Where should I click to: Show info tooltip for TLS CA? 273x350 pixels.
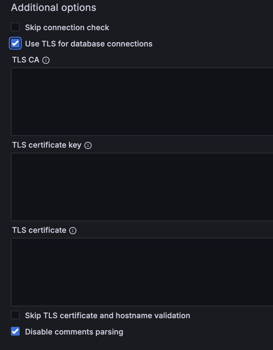(x=46, y=60)
